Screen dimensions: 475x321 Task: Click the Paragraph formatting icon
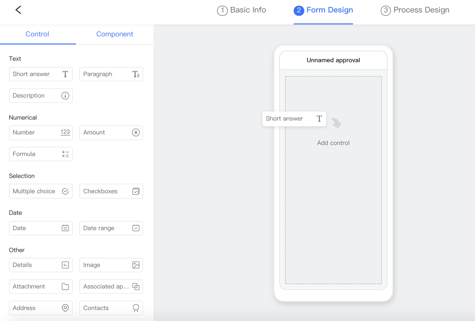(136, 74)
